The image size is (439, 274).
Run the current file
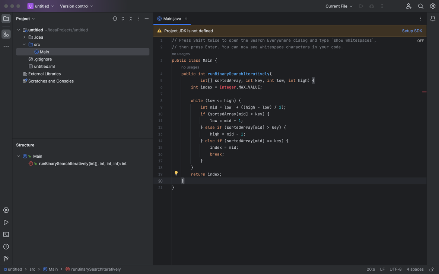(362, 6)
